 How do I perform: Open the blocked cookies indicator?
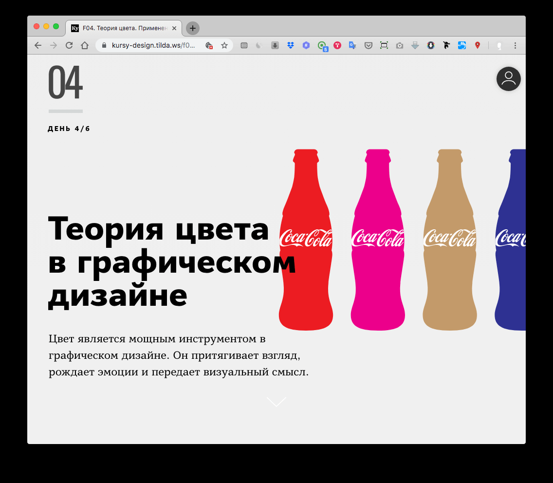pyautogui.click(x=209, y=45)
